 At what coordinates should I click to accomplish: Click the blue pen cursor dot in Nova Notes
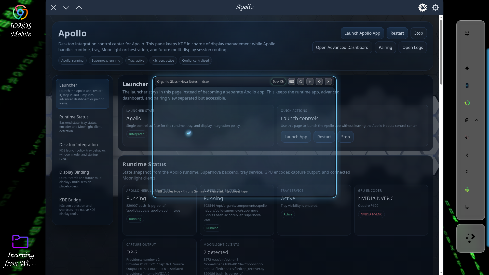[x=189, y=133]
